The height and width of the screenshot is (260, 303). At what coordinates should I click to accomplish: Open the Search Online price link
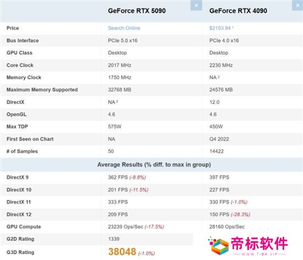124,28
